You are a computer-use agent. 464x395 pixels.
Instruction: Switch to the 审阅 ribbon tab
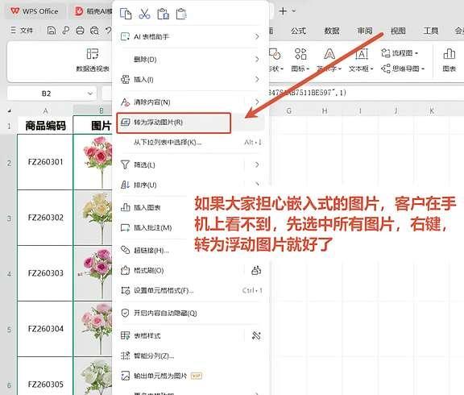click(365, 31)
